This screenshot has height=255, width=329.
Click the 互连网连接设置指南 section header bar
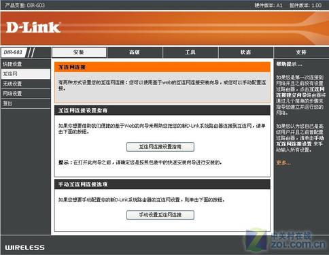162,110
